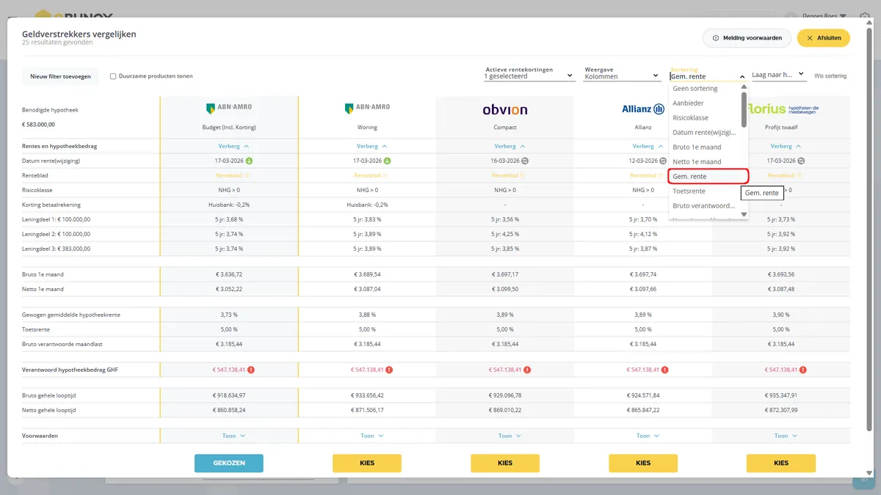Click the Nieuw filter toevoegen button
This screenshot has width=881, height=495.
tap(61, 76)
